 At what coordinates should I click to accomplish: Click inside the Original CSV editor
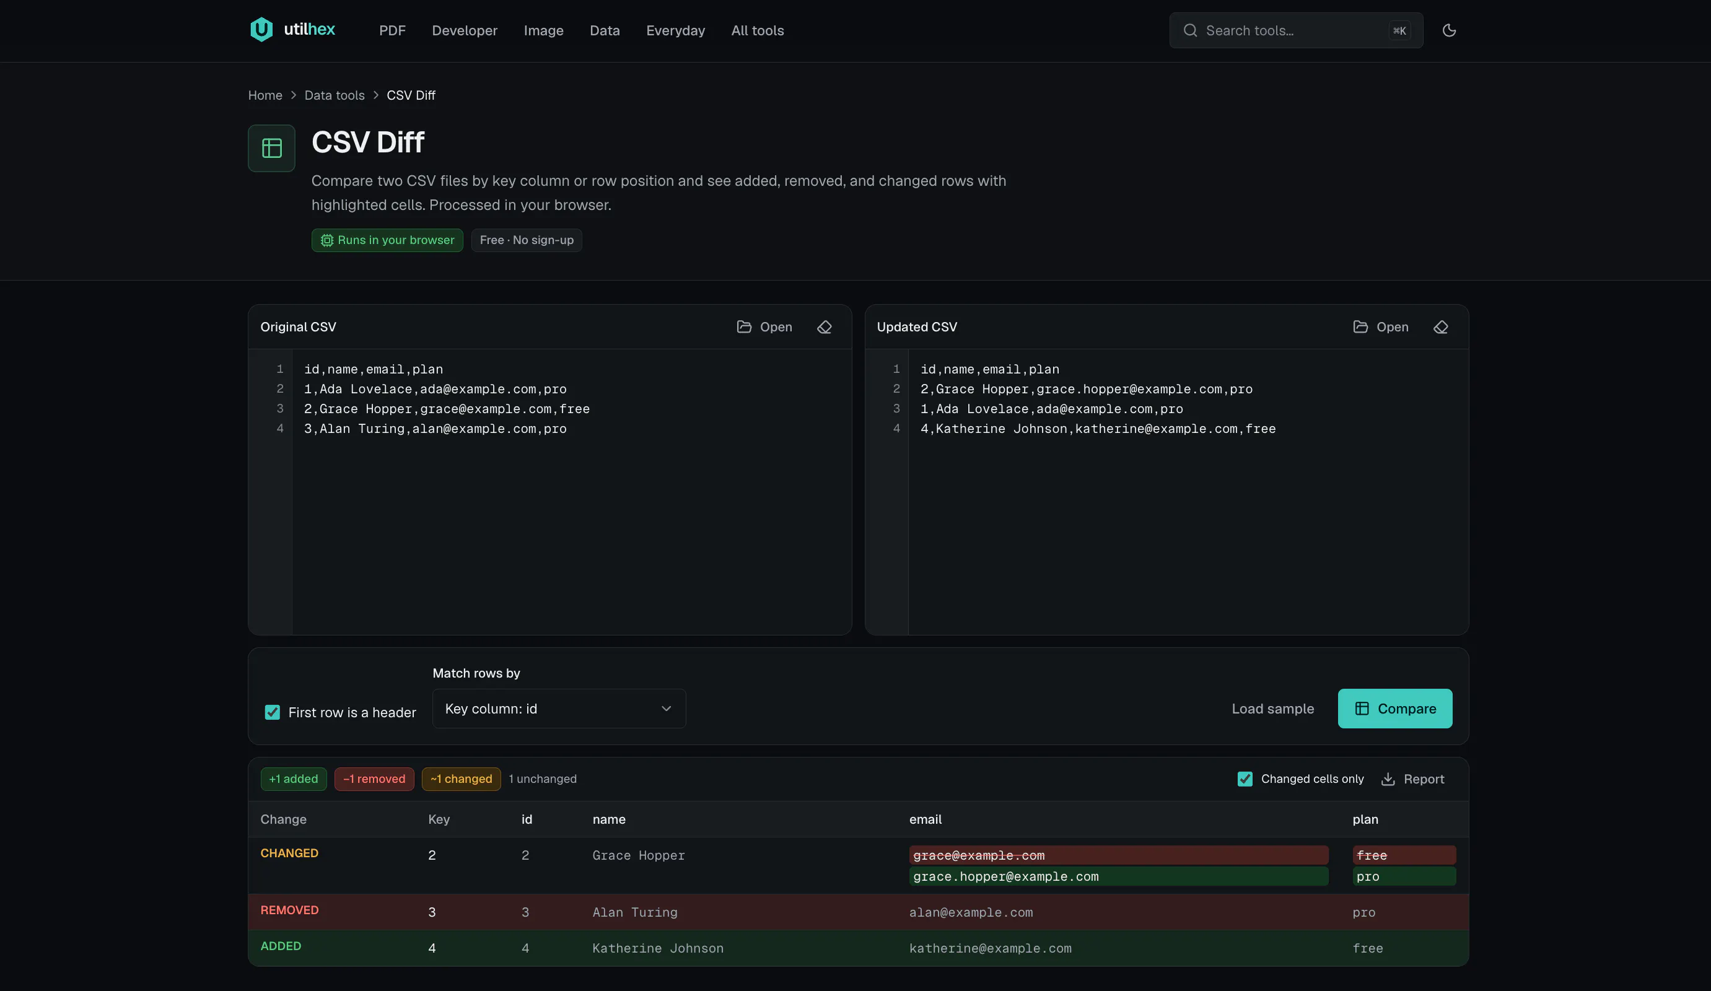571,492
